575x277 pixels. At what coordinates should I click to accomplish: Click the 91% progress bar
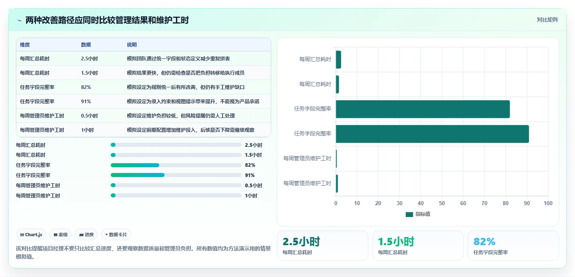[176, 175]
